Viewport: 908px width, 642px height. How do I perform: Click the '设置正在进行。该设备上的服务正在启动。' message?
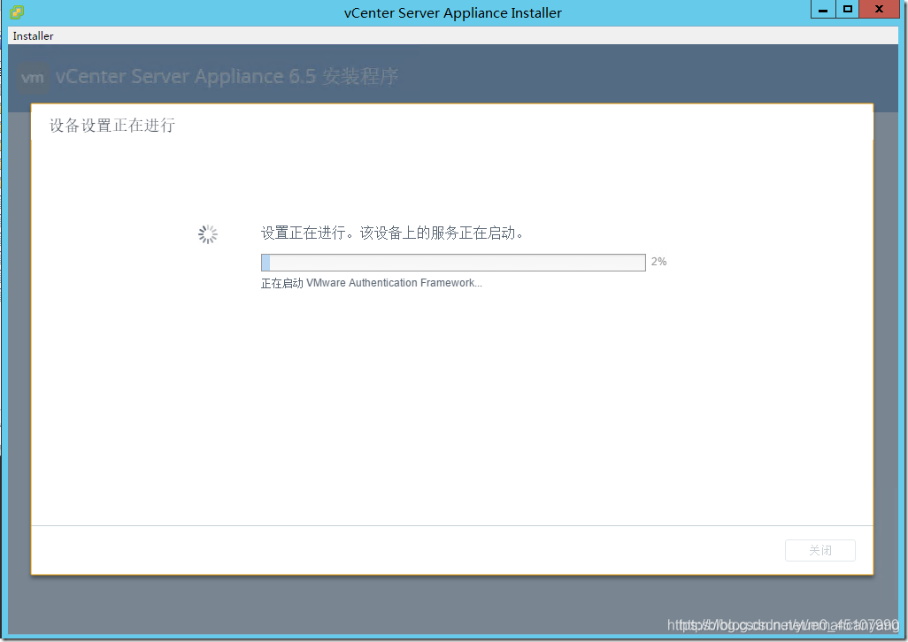click(392, 233)
